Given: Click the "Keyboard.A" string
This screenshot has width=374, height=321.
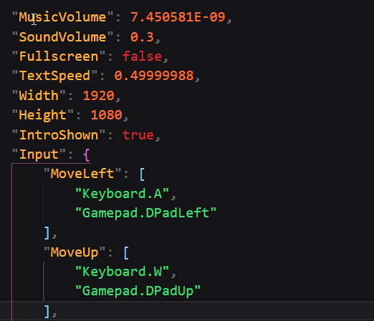Looking at the screenshot, I should tap(122, 193).
